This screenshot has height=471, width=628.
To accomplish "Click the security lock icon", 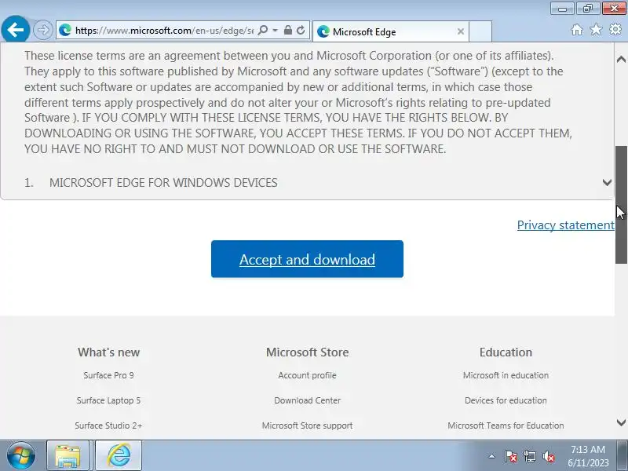I will point(287,30).
